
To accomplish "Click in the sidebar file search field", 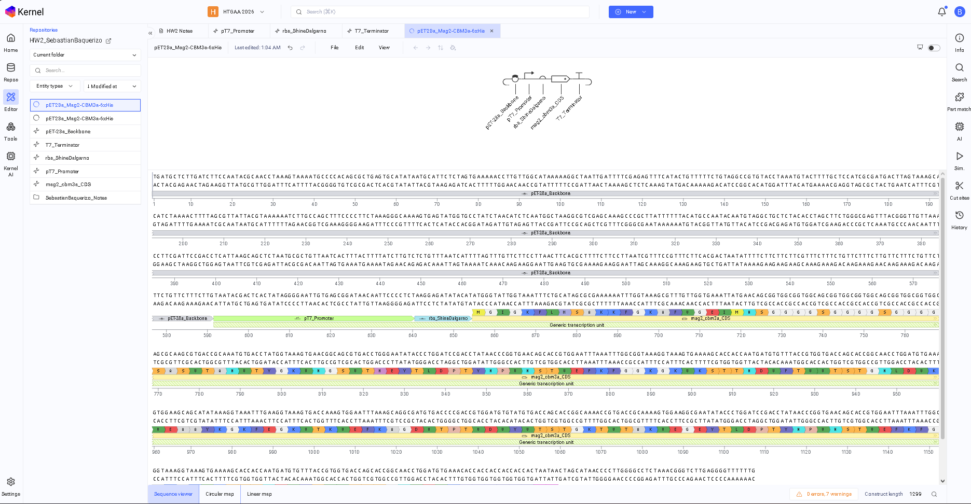I will point(85,71).
